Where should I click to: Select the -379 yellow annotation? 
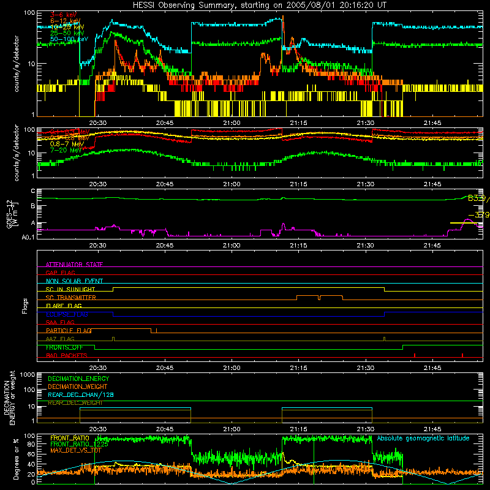click(x=479, y=215)
